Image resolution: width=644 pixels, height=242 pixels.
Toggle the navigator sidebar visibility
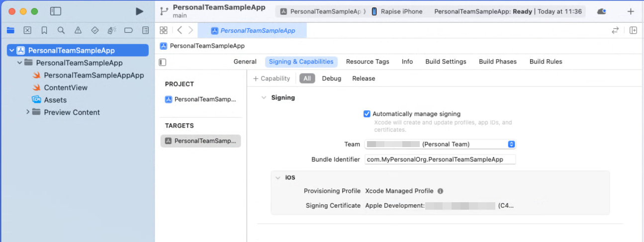click(x=56, y=11)
